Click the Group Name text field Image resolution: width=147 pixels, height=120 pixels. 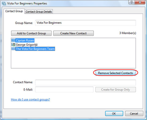(86, 23)
